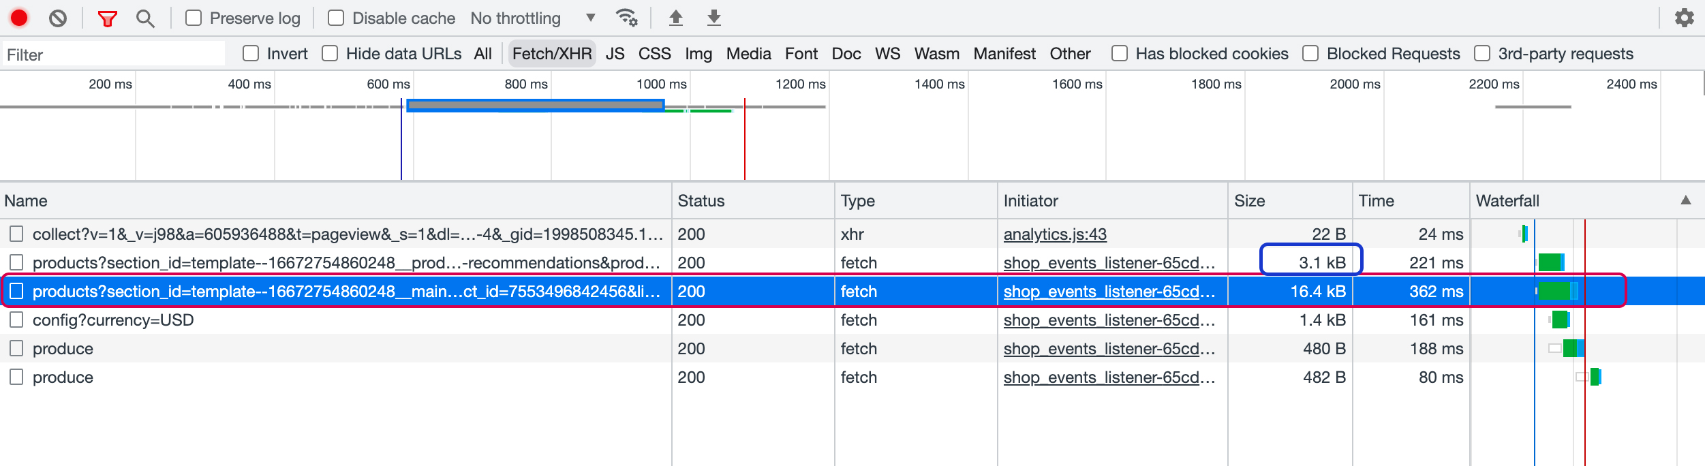The image size is (1705, 466).
Task: Import HAR file with upload arrow
Action: [x=675, y=18]
